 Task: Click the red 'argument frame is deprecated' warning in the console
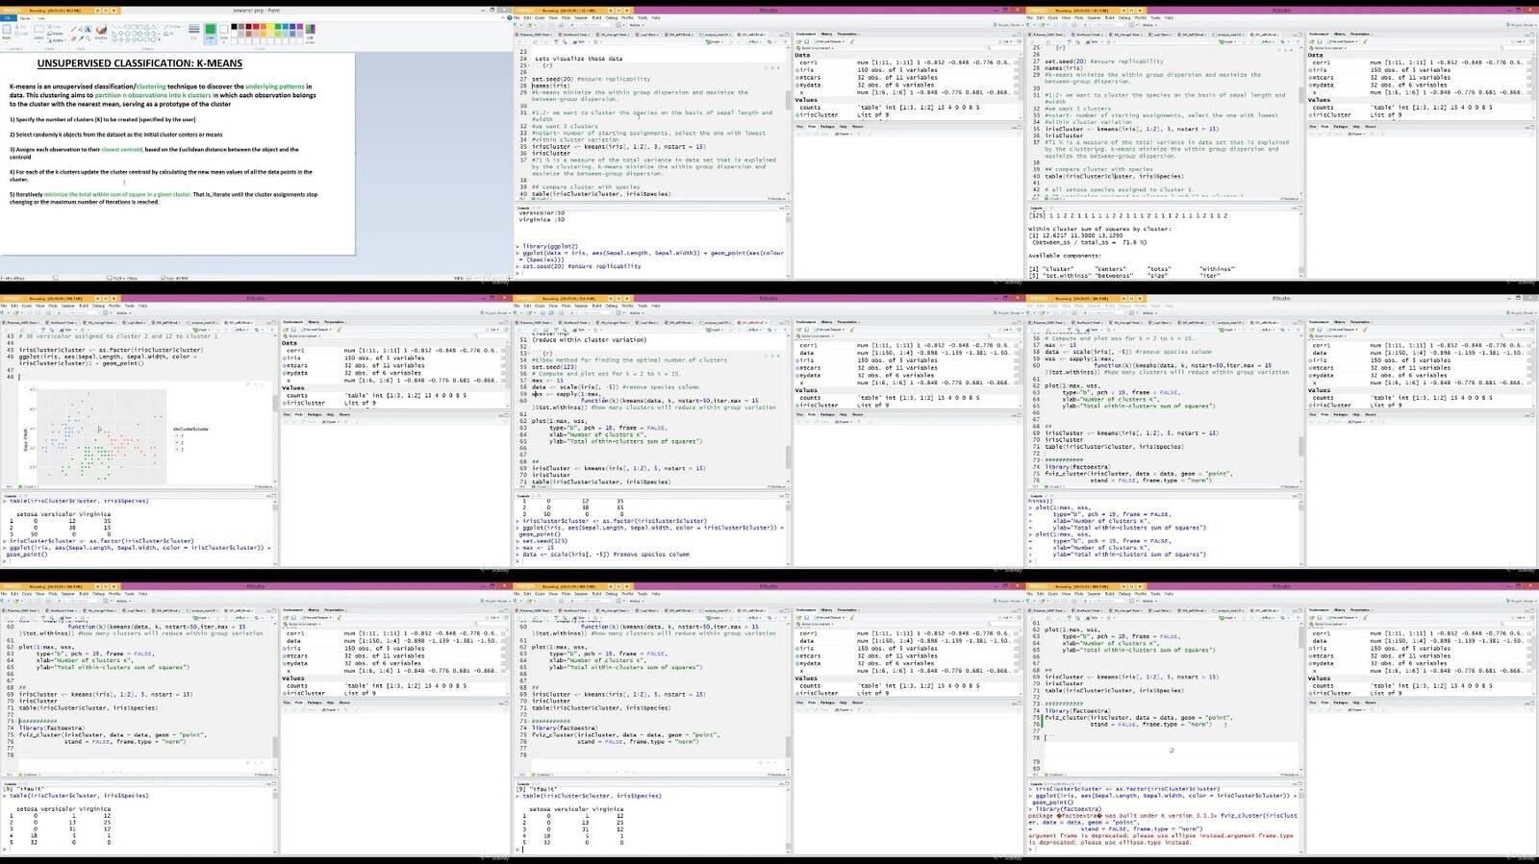click(1161, 838)
